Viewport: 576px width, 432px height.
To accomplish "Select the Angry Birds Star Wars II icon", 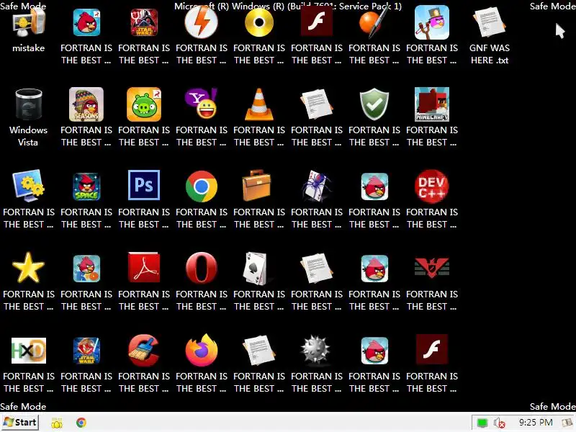I will tap(86, 351).
